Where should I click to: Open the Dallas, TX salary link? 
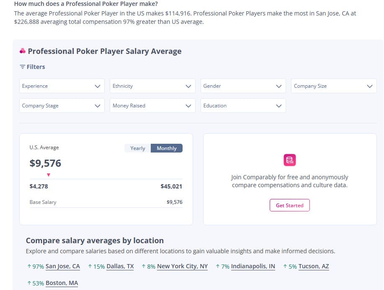120,267
